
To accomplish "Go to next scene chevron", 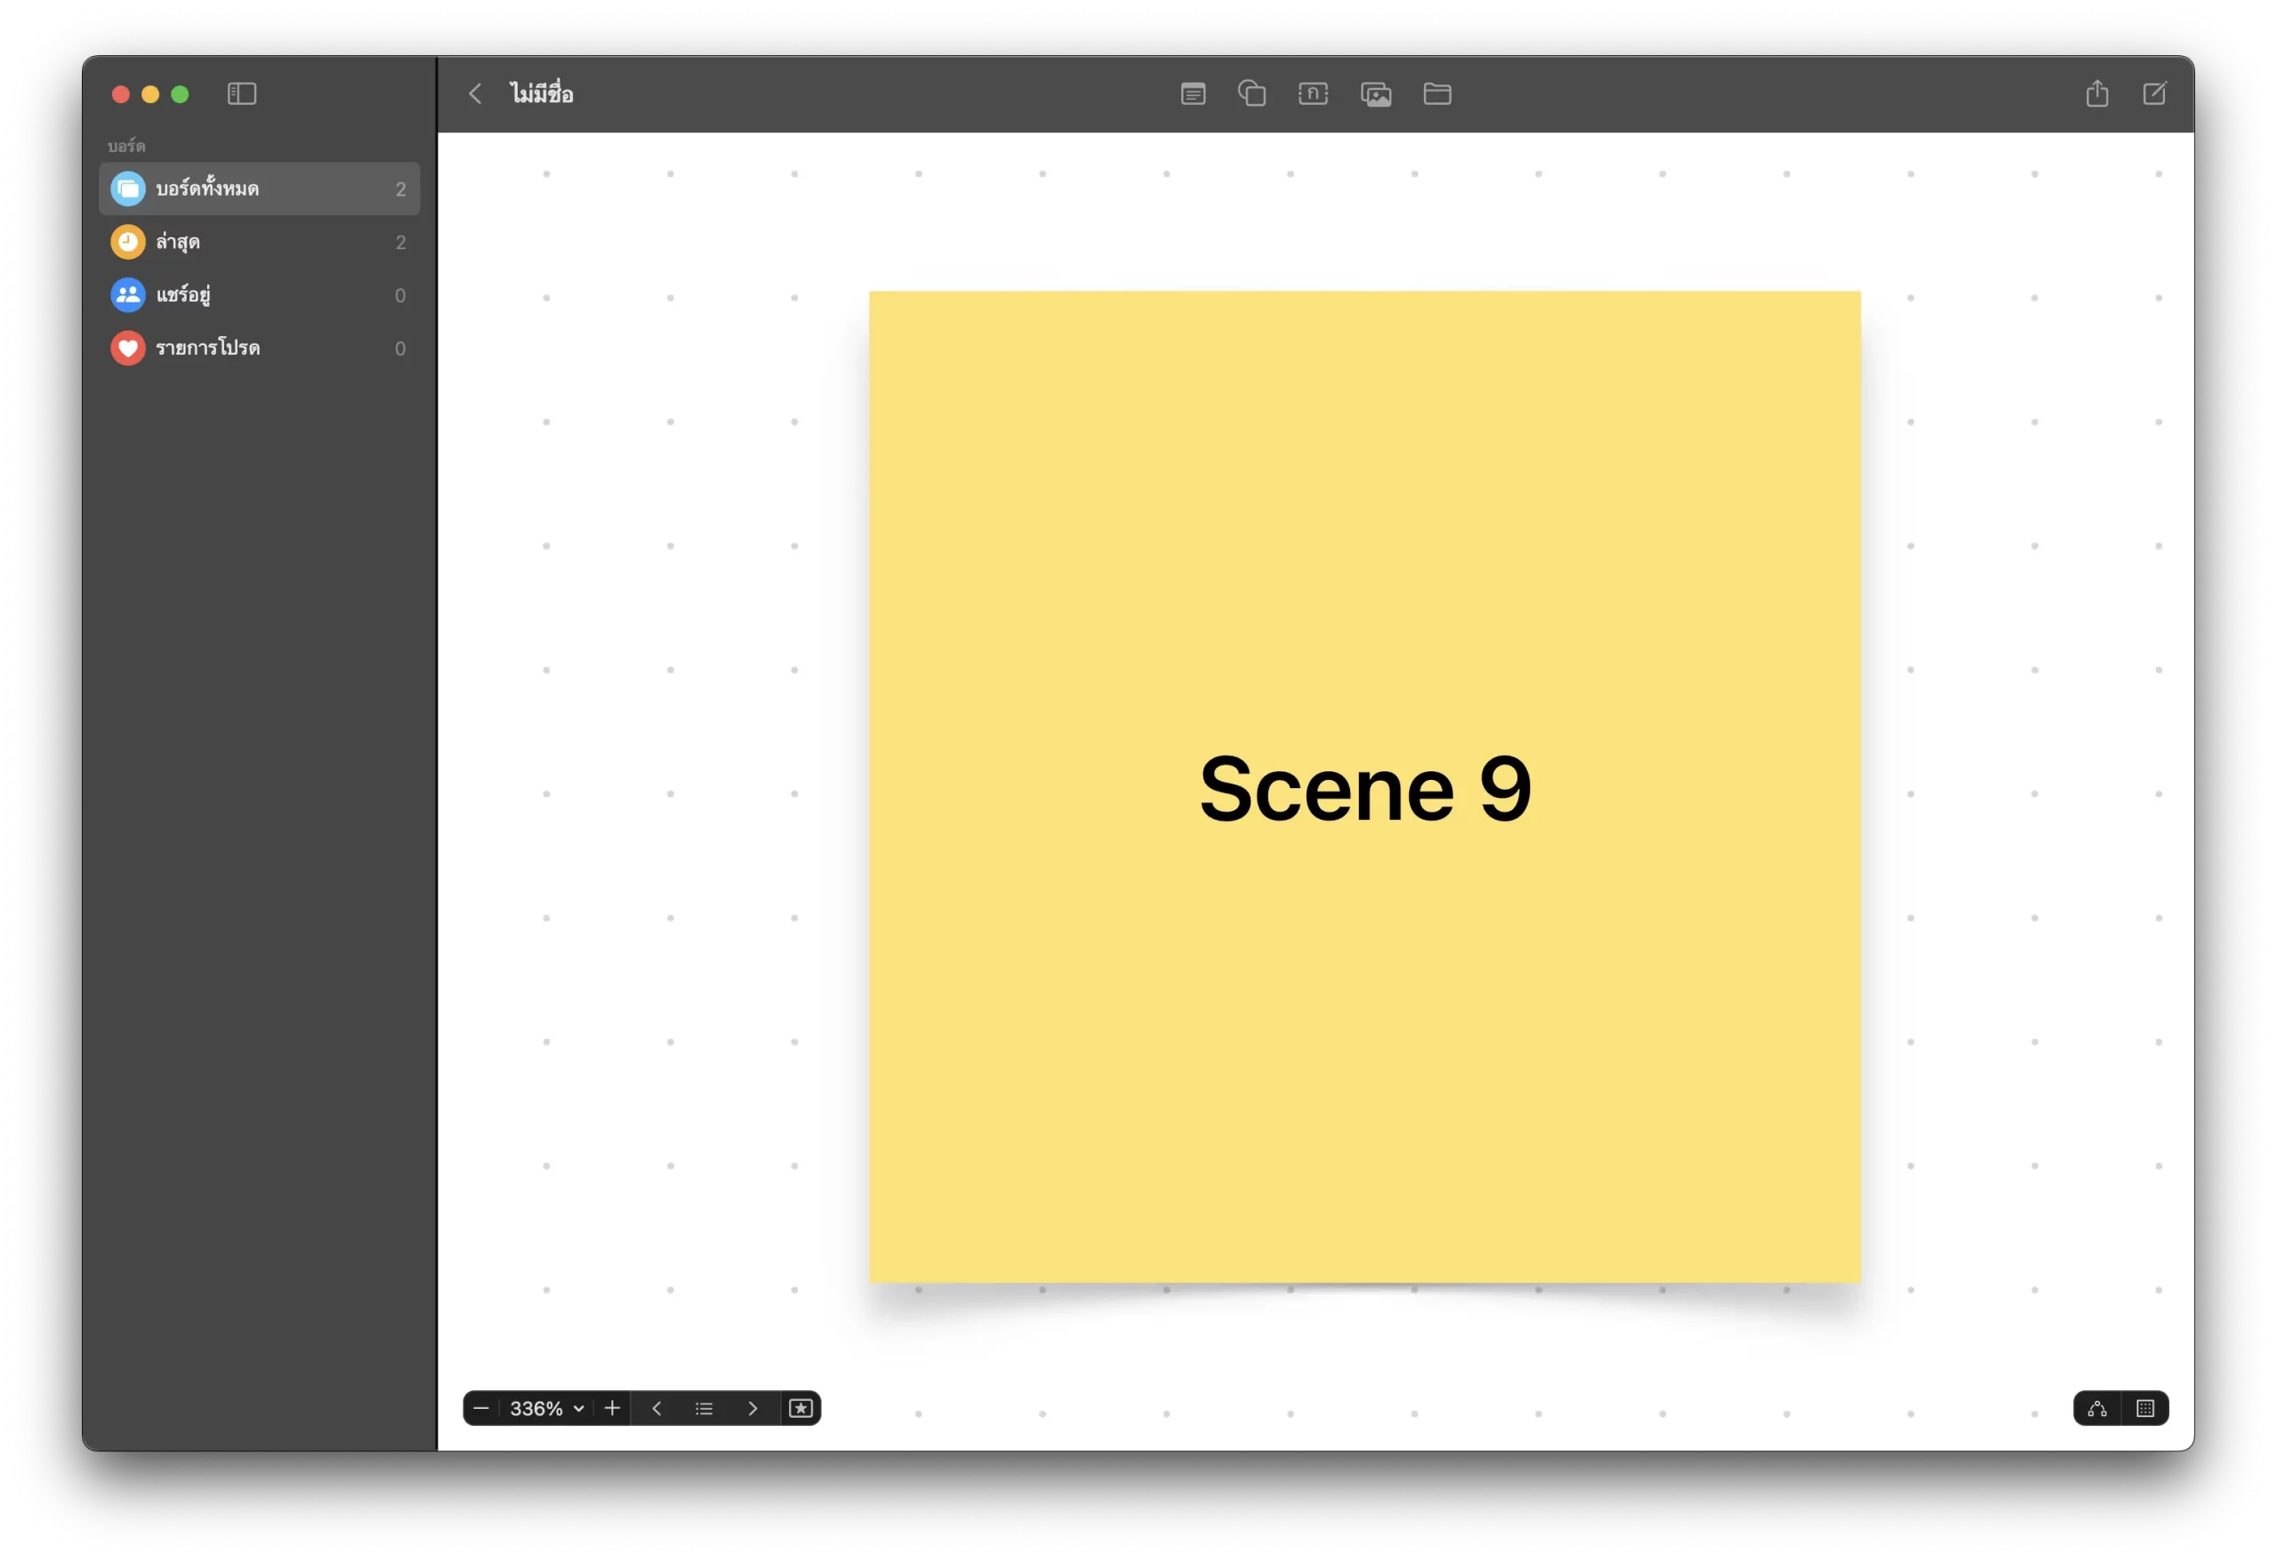I will [752, 1408].
